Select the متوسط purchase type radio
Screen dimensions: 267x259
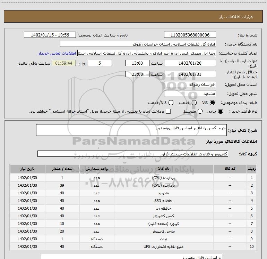click(x=200, y=111)
